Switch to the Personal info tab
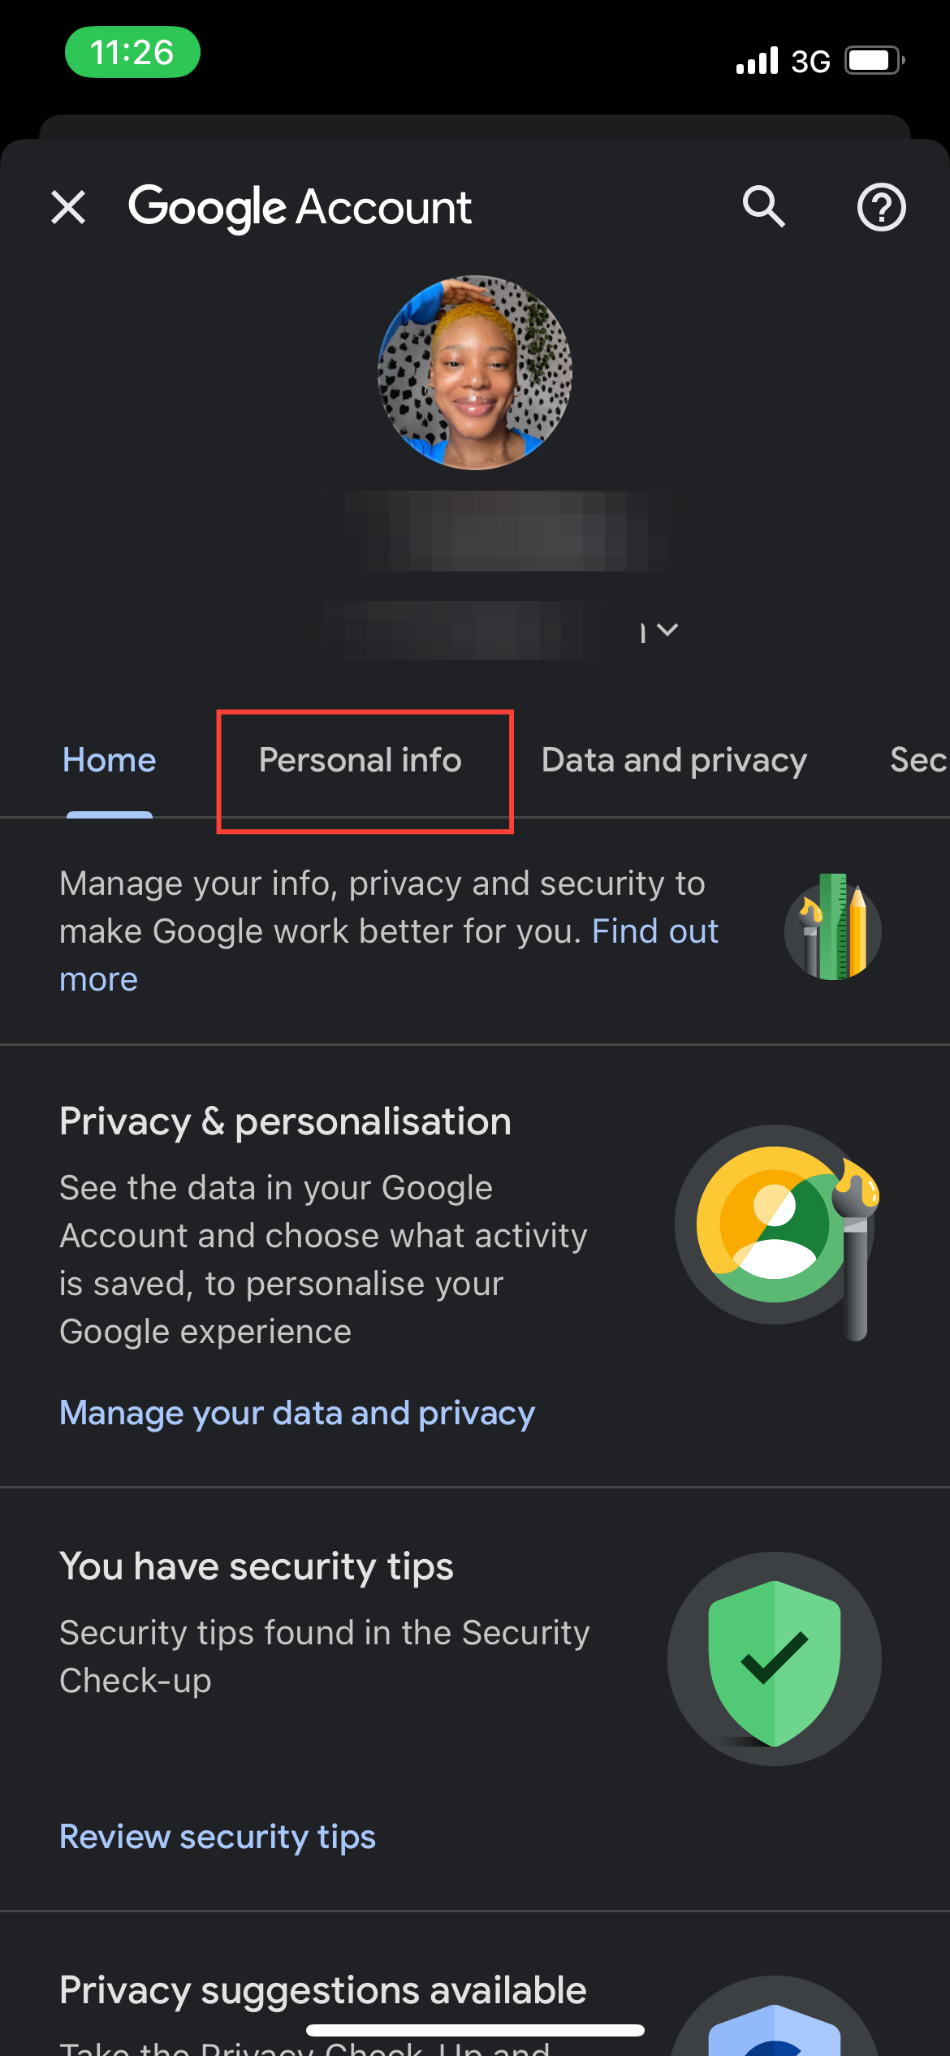Image resolution: width=950 pixels, height=2056 pixels. click(359, 760)
